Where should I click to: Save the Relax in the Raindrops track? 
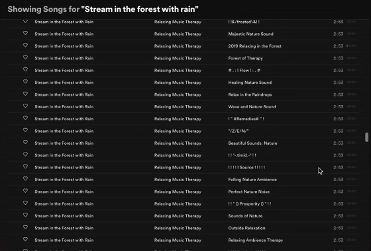[x=25, y=94]
